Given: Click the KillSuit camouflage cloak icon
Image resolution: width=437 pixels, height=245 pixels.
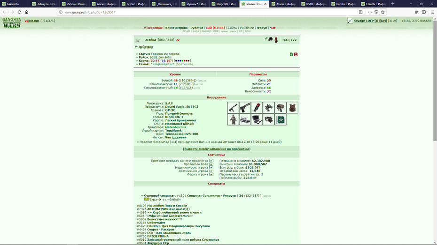Looking at the screenshot, I should tap(233, 119).
